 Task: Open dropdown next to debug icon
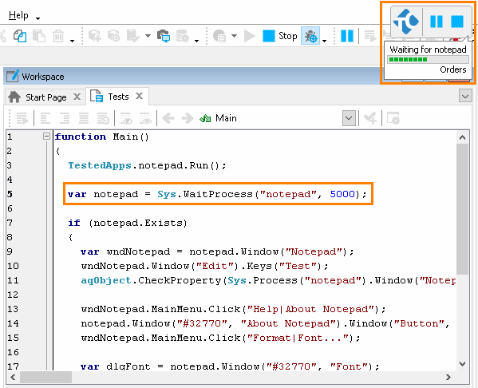[x=324, y=40]
